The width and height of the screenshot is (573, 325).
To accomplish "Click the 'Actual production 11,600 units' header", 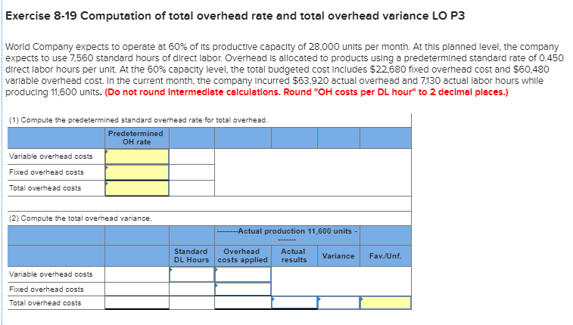I will pyautogui.click(x=287, y=235).
